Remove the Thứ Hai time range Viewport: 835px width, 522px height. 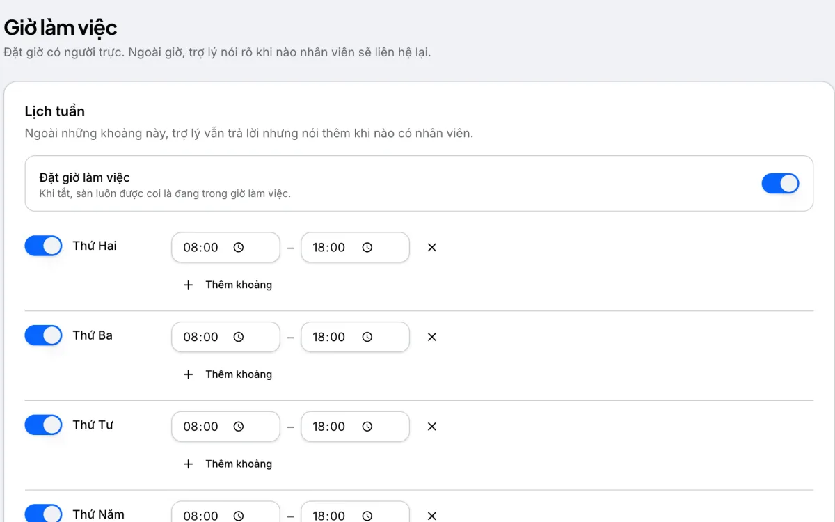(431, 247)
